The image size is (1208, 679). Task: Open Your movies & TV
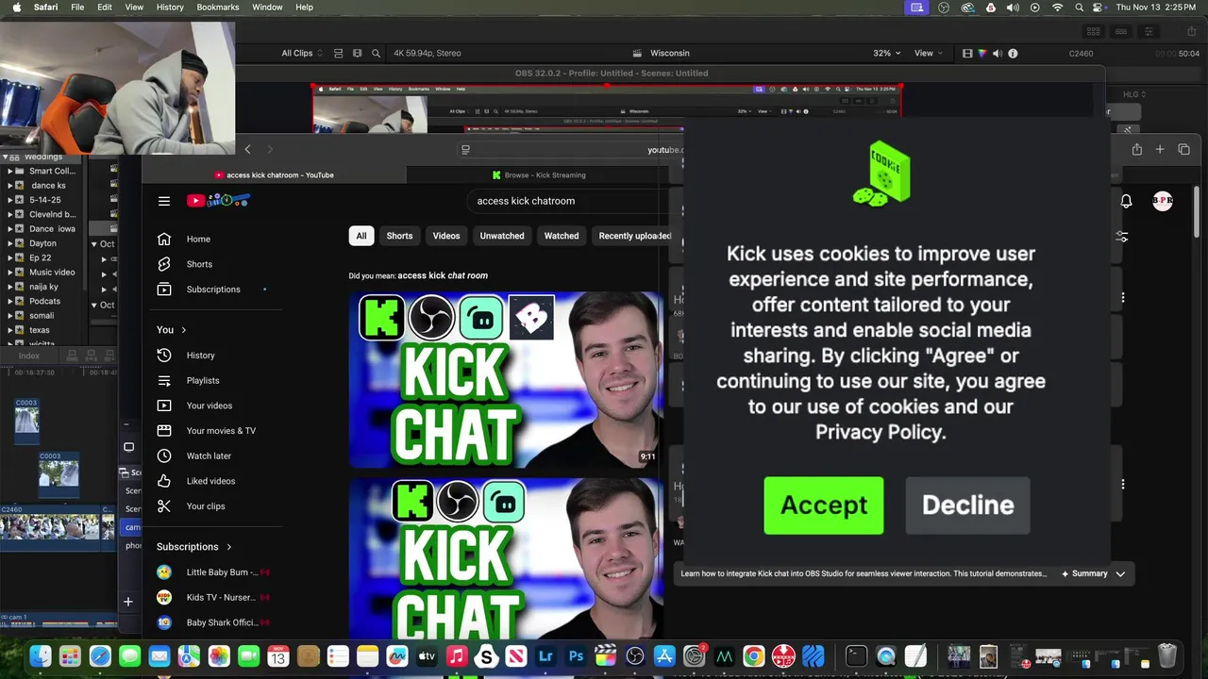[x=221, y=431]
